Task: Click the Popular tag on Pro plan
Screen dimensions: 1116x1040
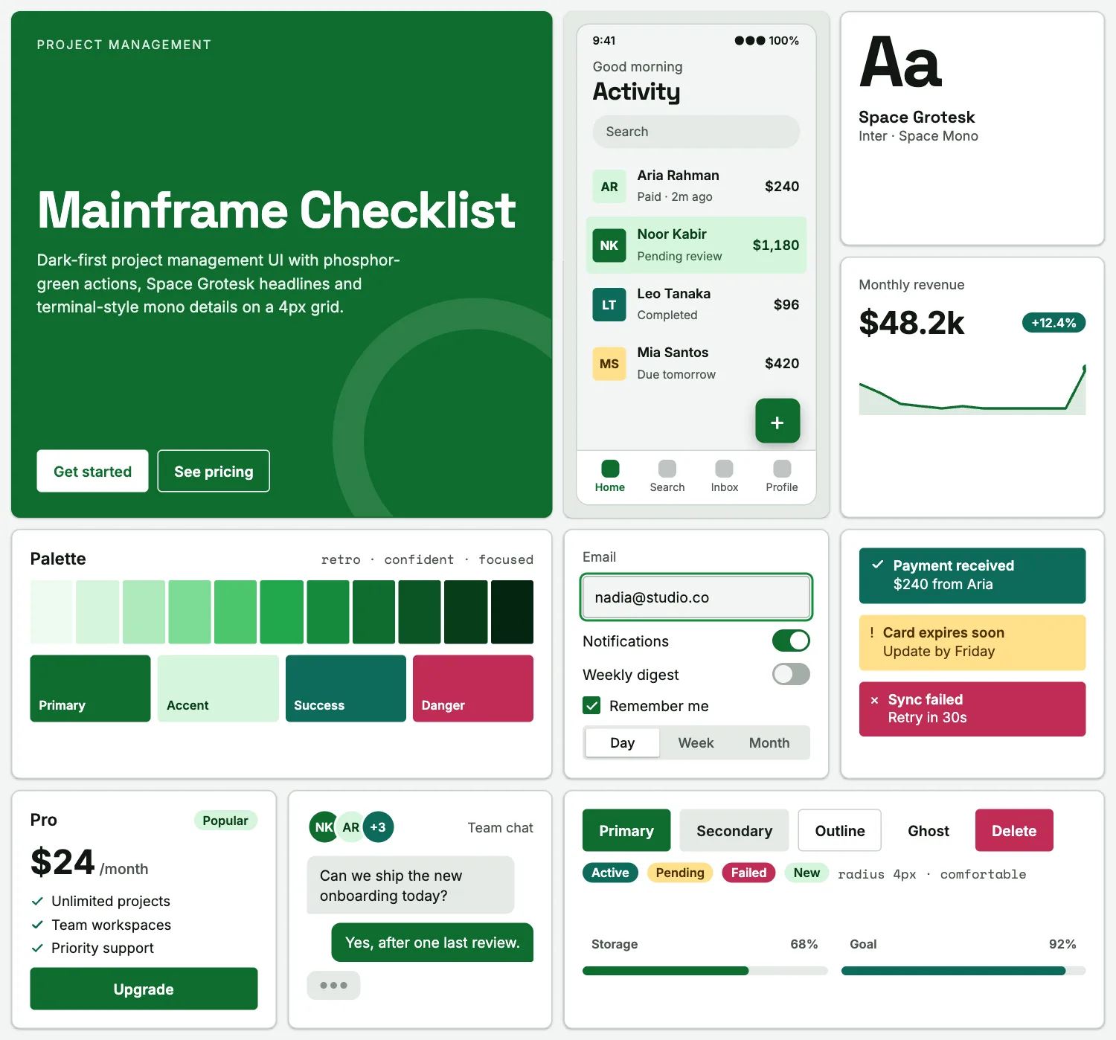Action: (x=225, y=821)
